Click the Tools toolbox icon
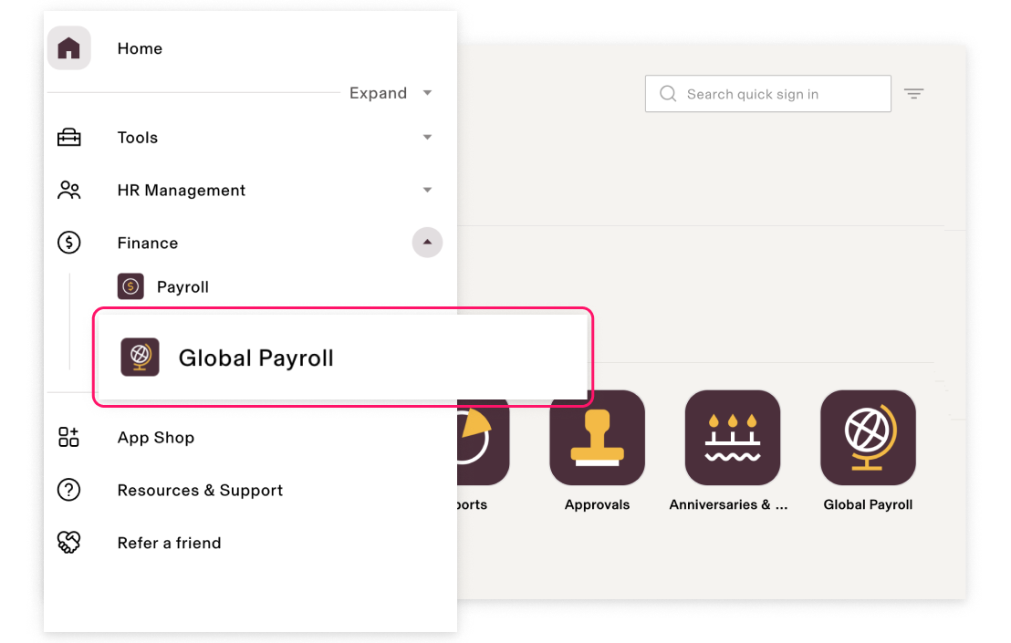Viewport: 1011px width, 643px height. click(x=69, y=137)
